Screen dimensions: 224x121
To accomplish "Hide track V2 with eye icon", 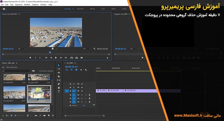I will (x=82, y=87).
